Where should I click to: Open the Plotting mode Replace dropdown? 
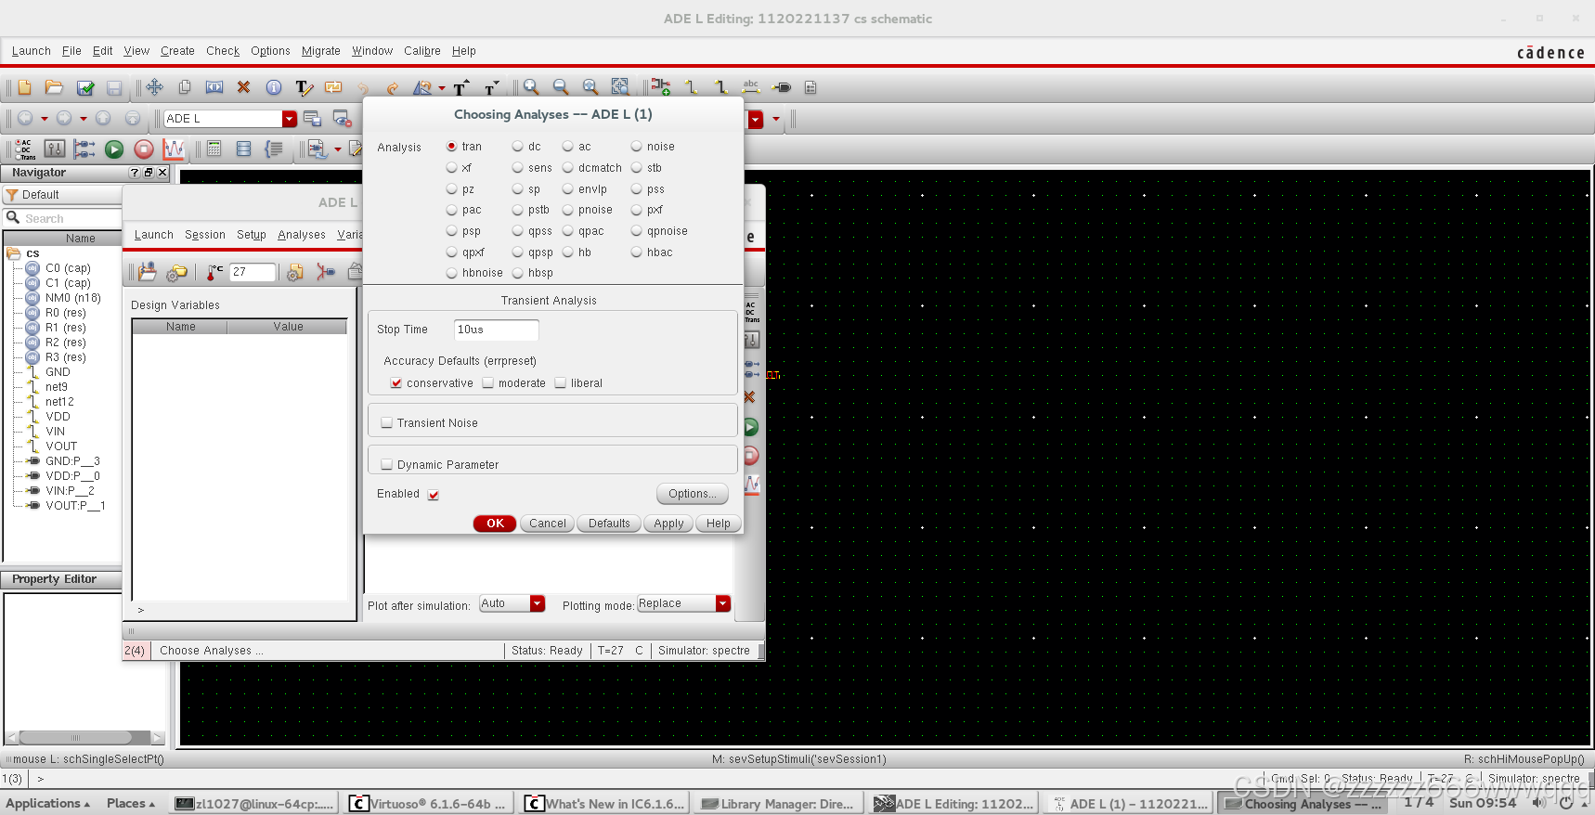pyautogui.click(x=722, y=603)
